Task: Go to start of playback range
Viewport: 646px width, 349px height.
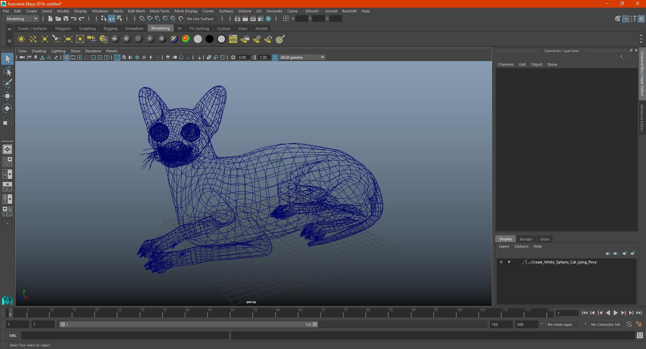Action: 585,313
